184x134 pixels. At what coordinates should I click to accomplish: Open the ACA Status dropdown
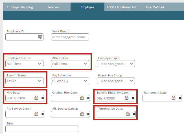(x=70, y=64)
